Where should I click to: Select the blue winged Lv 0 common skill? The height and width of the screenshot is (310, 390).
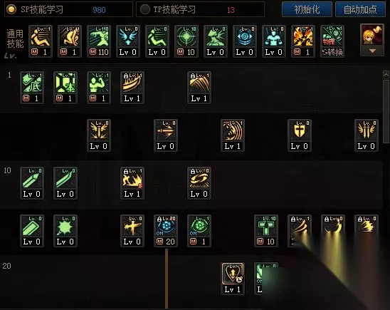pyautogui.click(x=128, y=41)
